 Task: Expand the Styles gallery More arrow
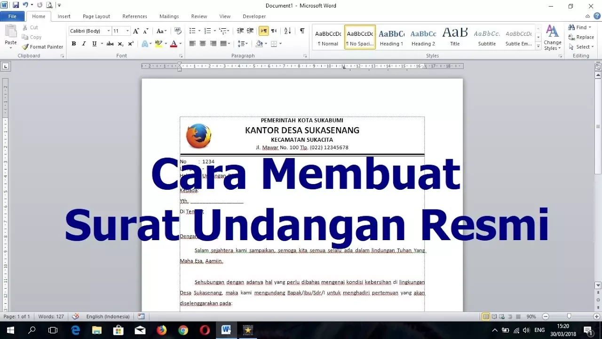tap(538, 46)
